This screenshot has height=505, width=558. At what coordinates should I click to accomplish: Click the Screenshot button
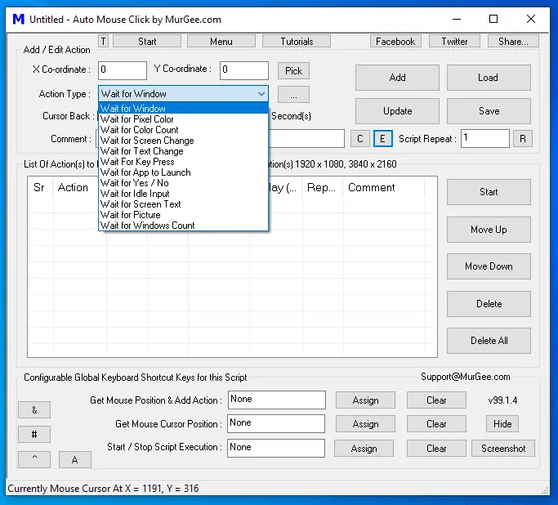click(x=502, y=449)
